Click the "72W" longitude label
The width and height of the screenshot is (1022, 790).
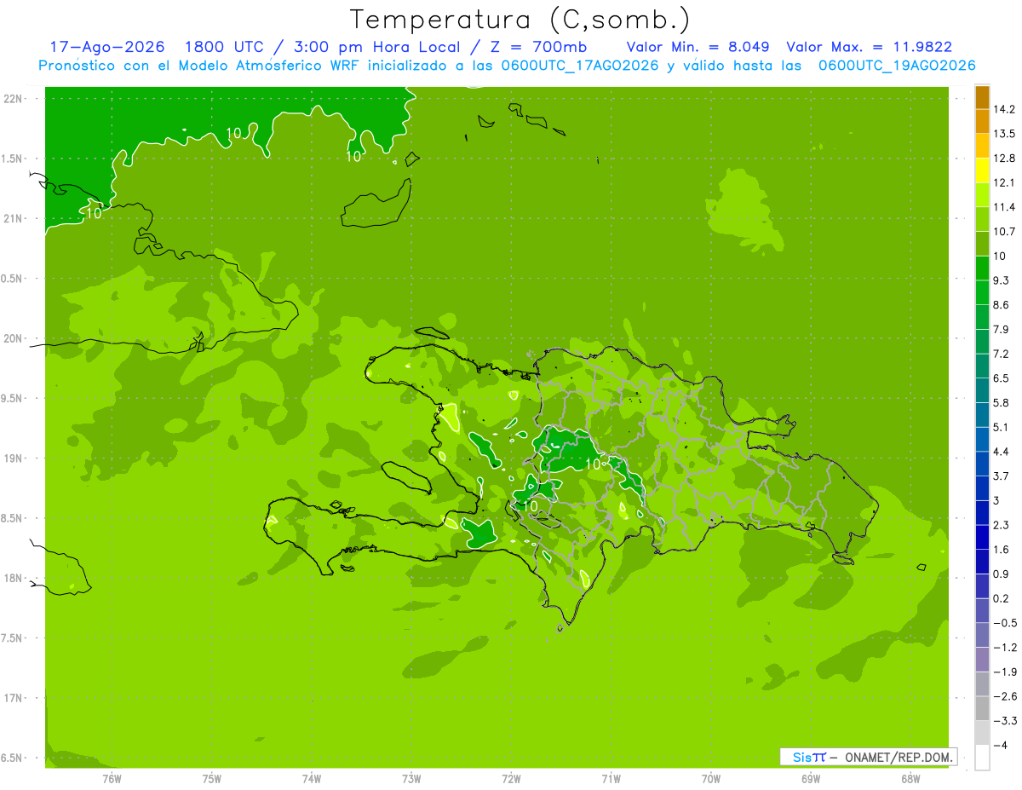tap(511, 778)
